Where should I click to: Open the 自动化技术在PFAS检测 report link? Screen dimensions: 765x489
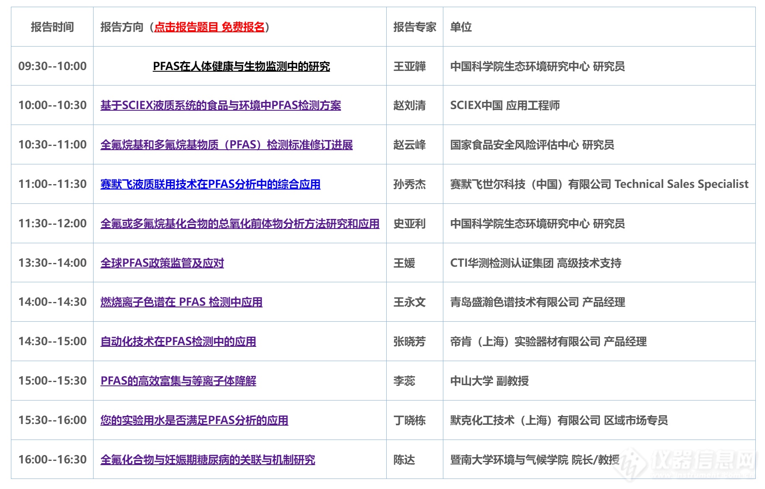pos(178,341)
